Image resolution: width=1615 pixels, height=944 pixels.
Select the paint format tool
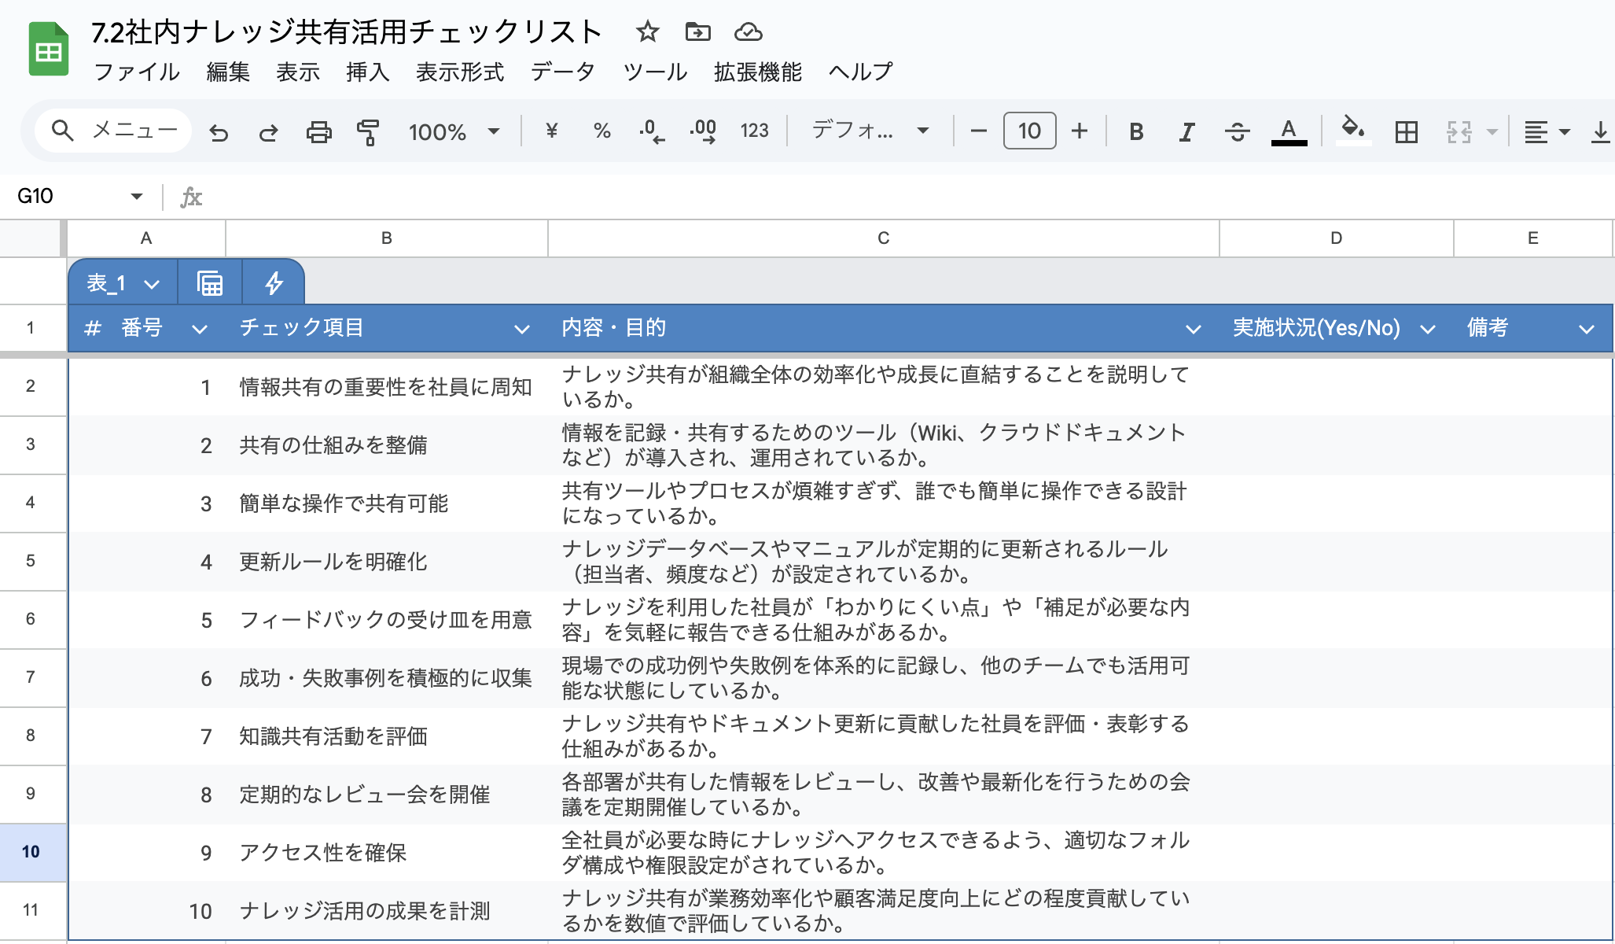point(368,131)
